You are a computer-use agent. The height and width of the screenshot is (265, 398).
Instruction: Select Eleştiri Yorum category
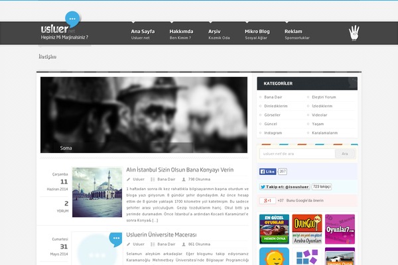324,97
